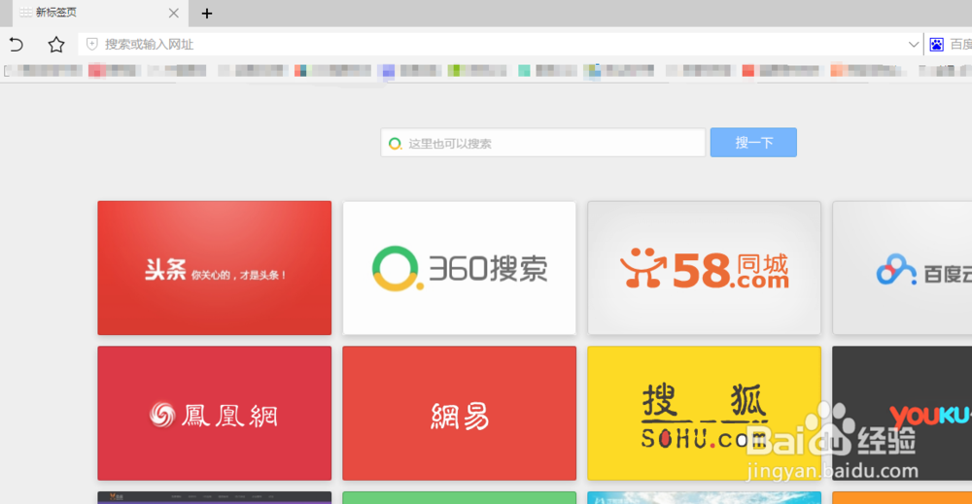Image resolution: width=972 pixels, height=504 pixels.
Task: Select the 新标签页 tab
Action: (x=100, y=13)
